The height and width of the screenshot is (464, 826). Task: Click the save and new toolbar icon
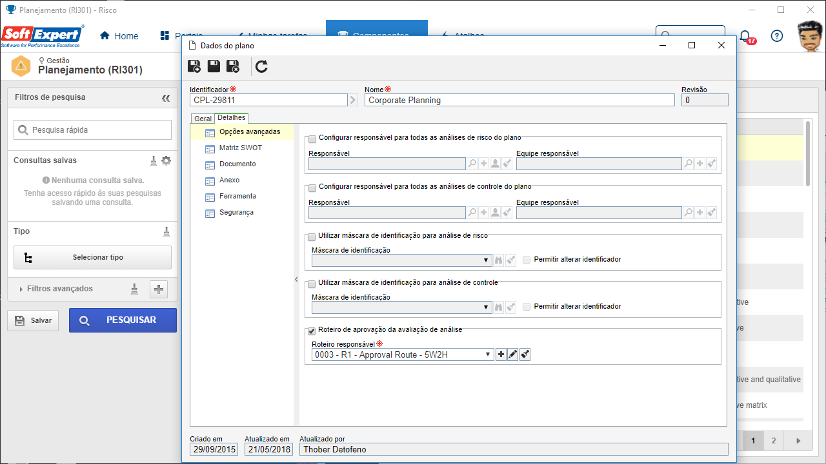[194, 66]
